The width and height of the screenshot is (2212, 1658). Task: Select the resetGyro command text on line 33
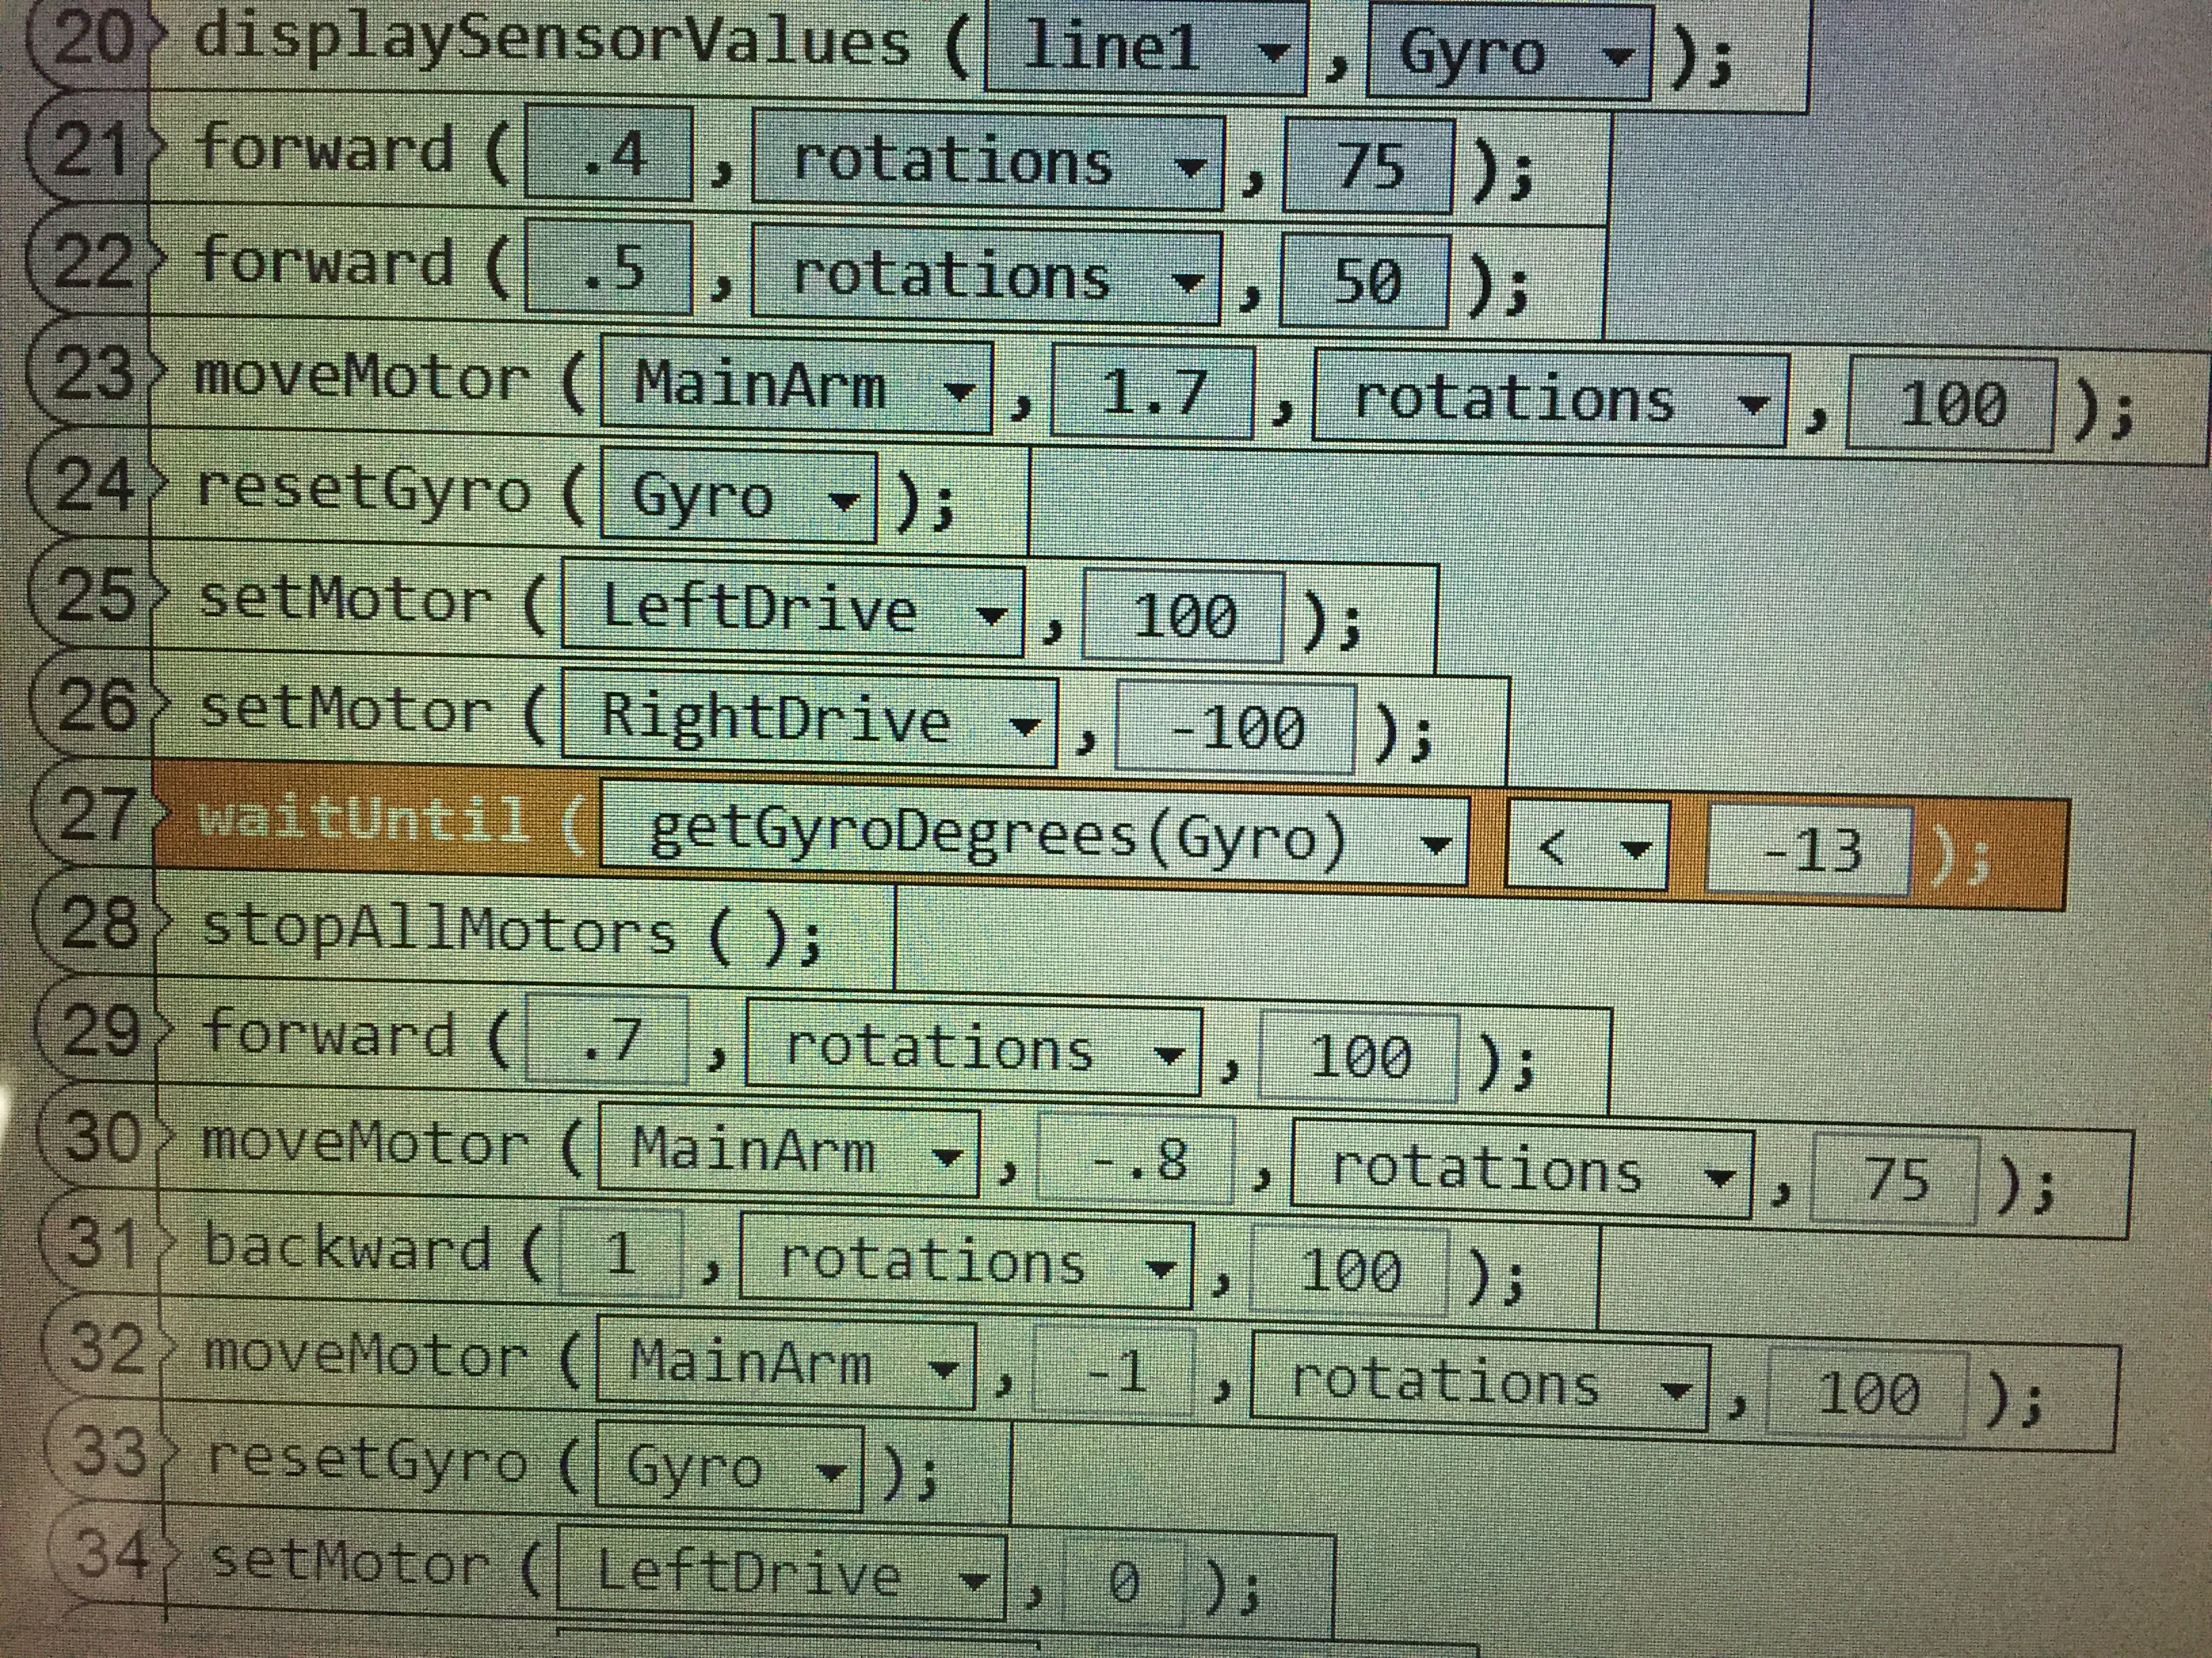367,1459
